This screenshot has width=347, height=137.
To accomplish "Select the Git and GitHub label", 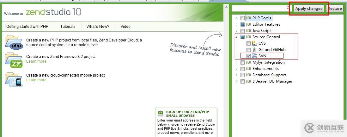I will (272, 50).
